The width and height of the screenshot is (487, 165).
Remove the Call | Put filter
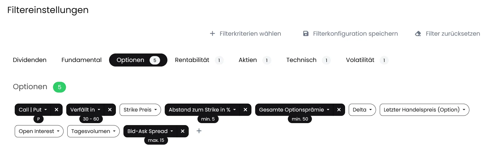[x=56, y=110]
